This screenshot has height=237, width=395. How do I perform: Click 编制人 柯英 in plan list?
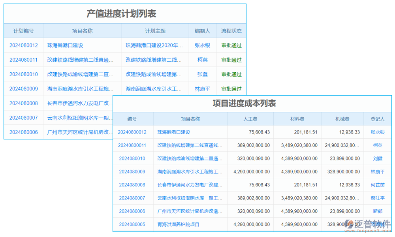click(x=202, y=60)
